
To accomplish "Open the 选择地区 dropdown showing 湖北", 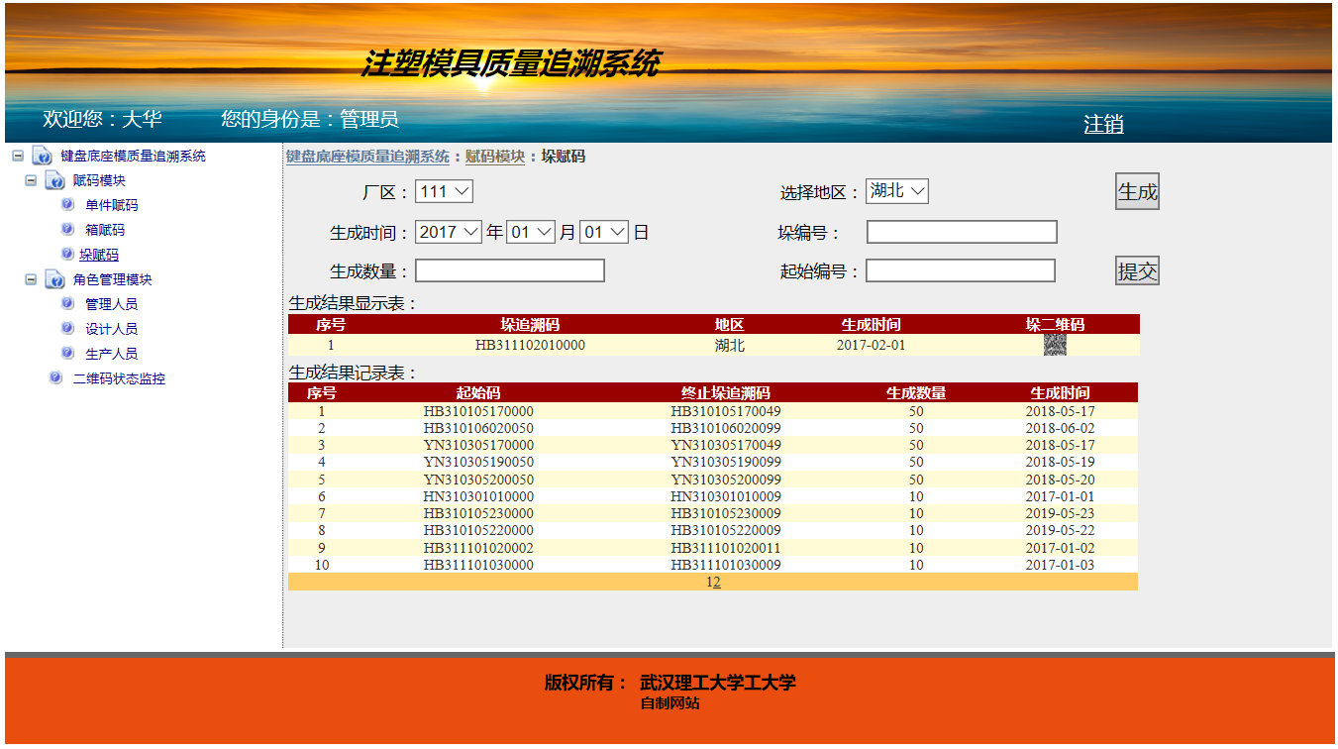I will (x=896, y=191).
